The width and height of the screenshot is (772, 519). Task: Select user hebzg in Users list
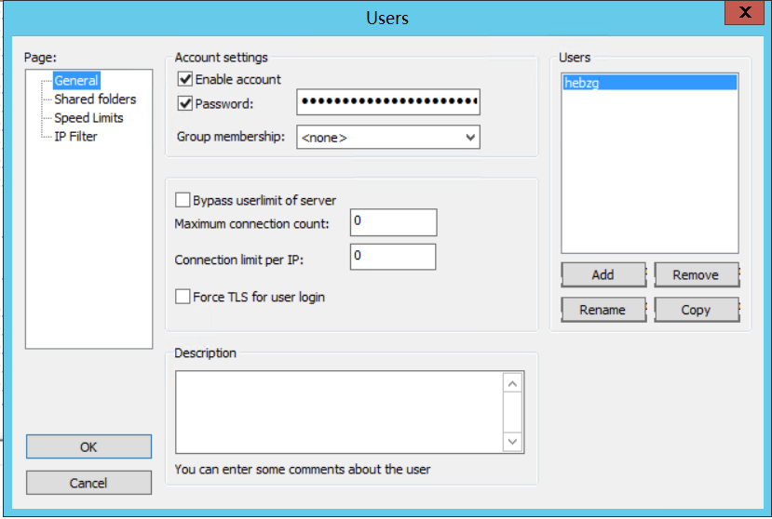click(650, 83)
